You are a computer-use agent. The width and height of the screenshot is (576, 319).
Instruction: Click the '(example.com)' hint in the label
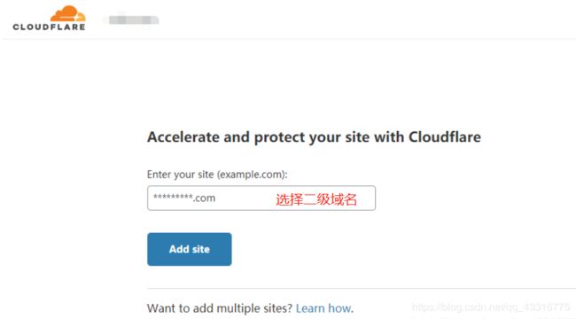click(x=252, y=175)
